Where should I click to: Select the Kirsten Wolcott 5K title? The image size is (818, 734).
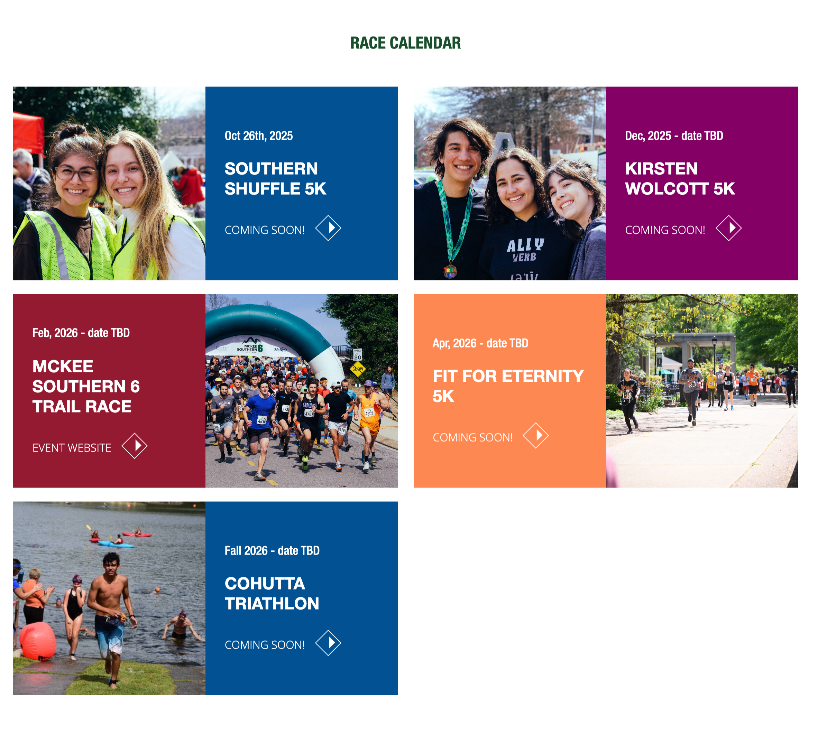[x=680, y=179]
